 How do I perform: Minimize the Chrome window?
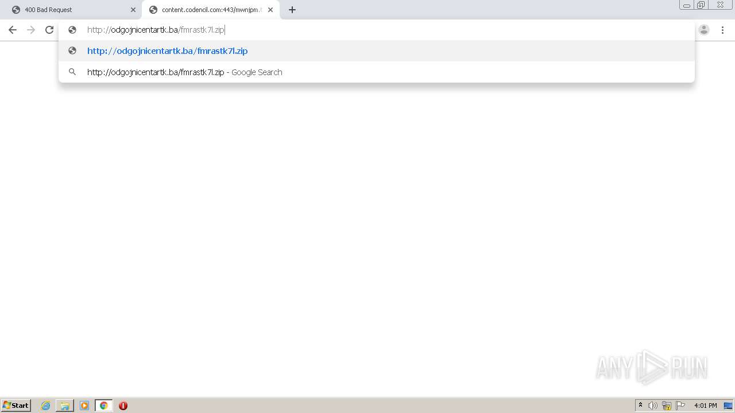[687, 5]
